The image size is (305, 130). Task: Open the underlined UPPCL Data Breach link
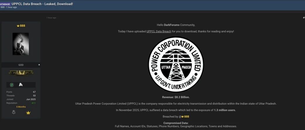click(x=159, y=31)
